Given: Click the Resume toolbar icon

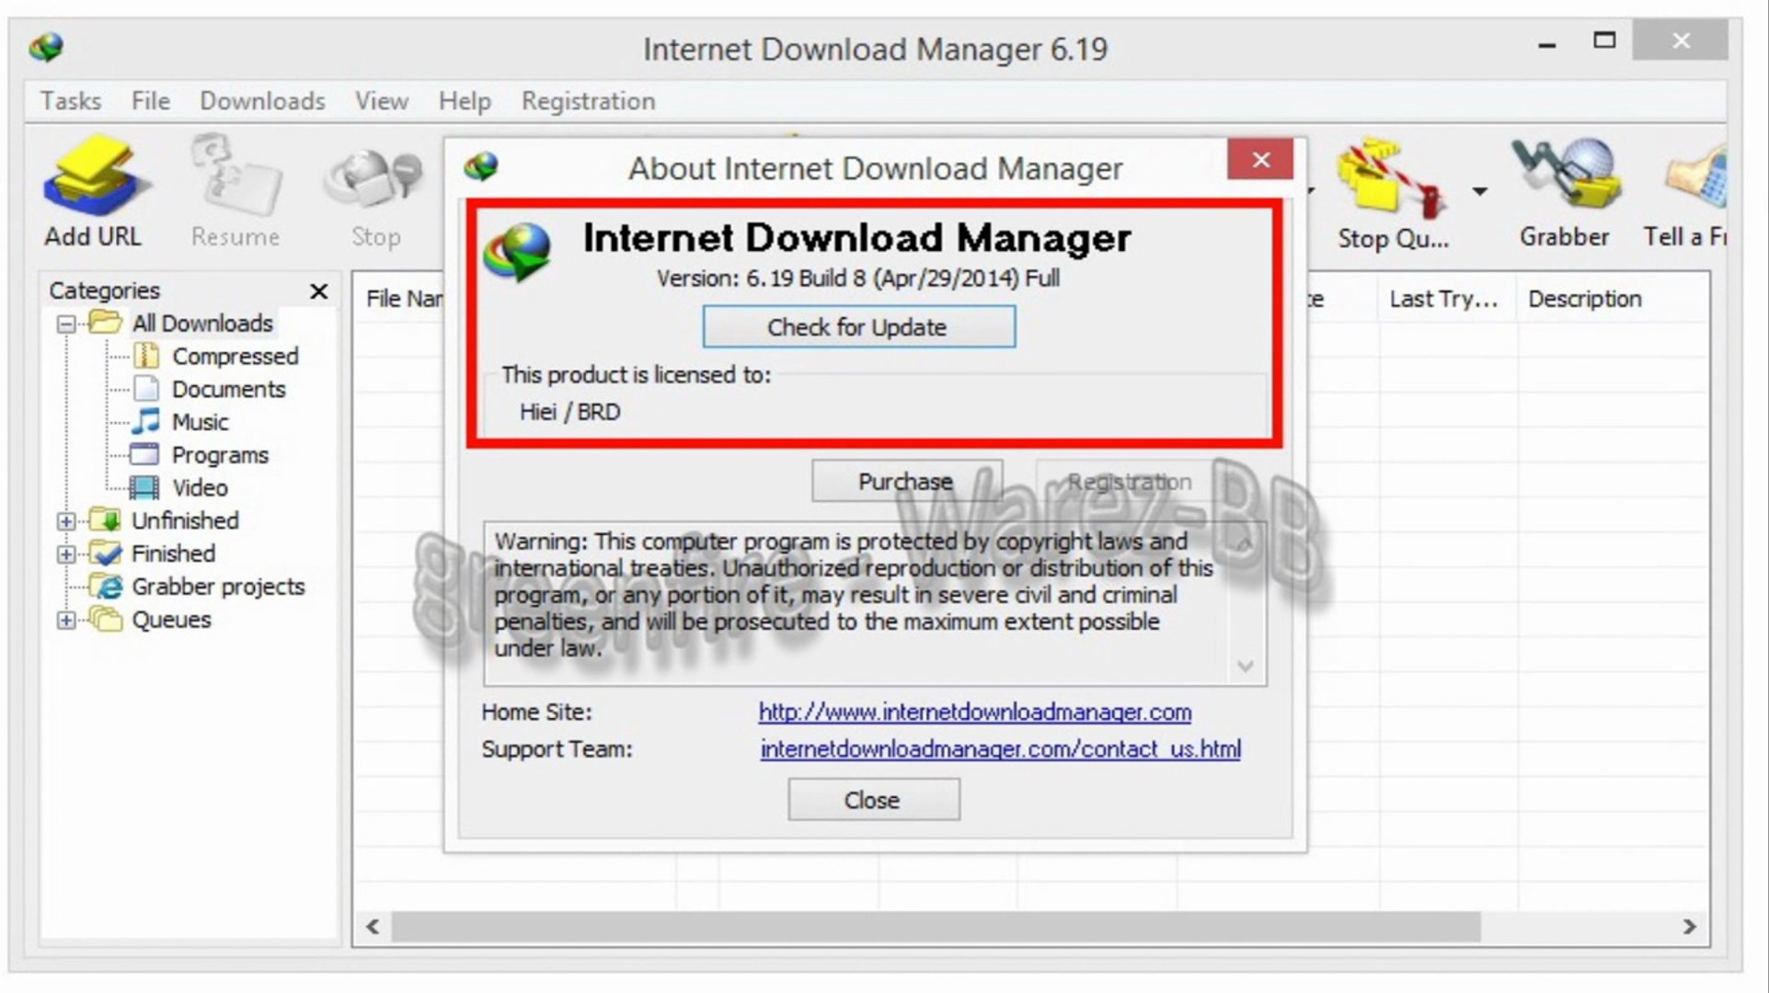Looking at the screenshot, I should (x=235, y=190).
